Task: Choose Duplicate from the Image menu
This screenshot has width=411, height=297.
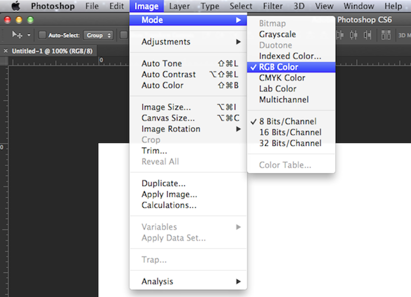Action: click(164, 183)
